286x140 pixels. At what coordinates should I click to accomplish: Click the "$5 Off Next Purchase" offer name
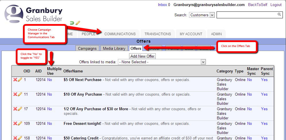tap(82, 80)
